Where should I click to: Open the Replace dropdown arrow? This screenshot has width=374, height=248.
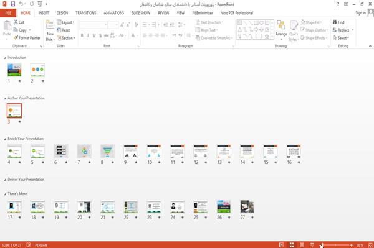click(x=353, y=30)
